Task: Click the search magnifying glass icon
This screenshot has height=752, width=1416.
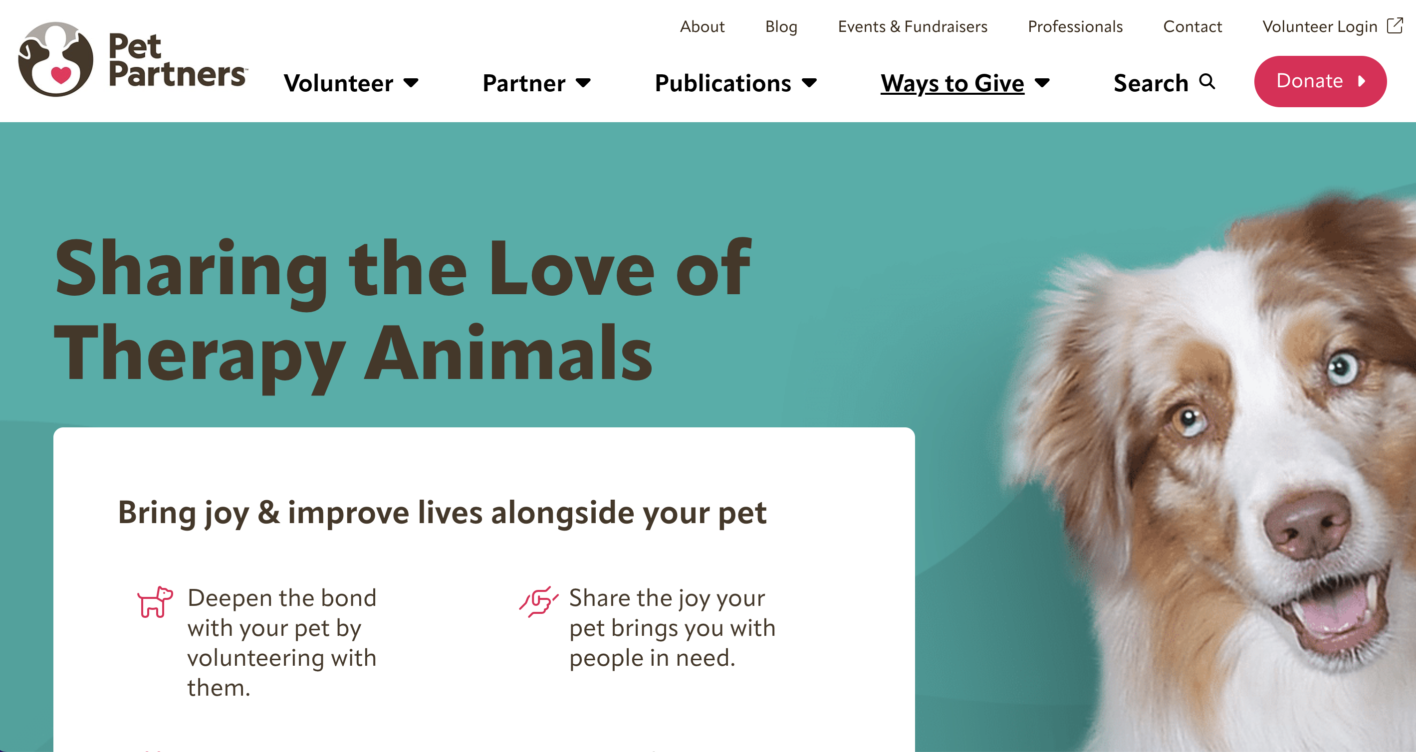Action: (x=1207, y=81)
